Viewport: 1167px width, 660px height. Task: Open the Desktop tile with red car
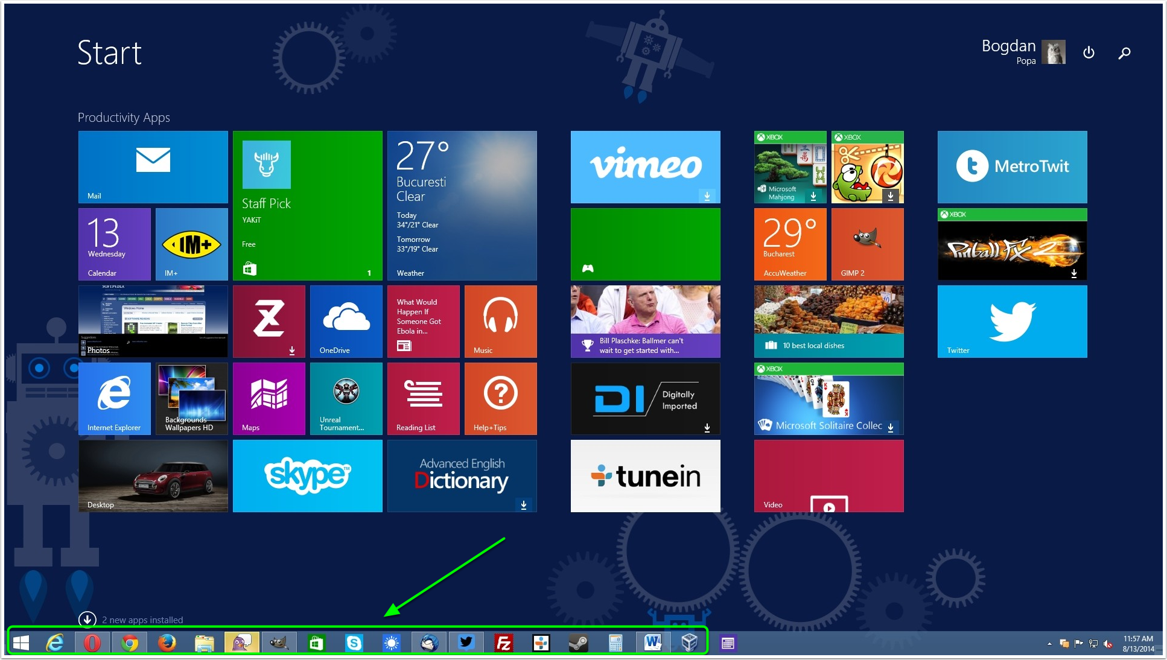pos(153,475)
